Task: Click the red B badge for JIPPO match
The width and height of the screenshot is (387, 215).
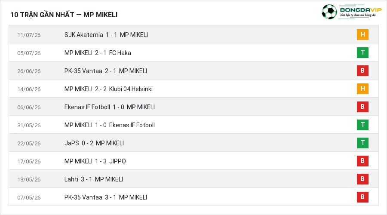Action: 362,161
